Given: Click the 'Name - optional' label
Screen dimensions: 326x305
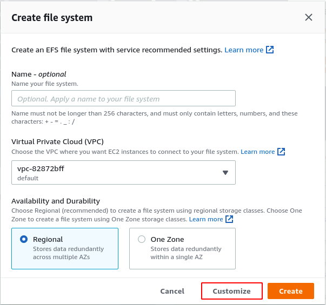Looking at the screenshot, I should coord(39,74).
